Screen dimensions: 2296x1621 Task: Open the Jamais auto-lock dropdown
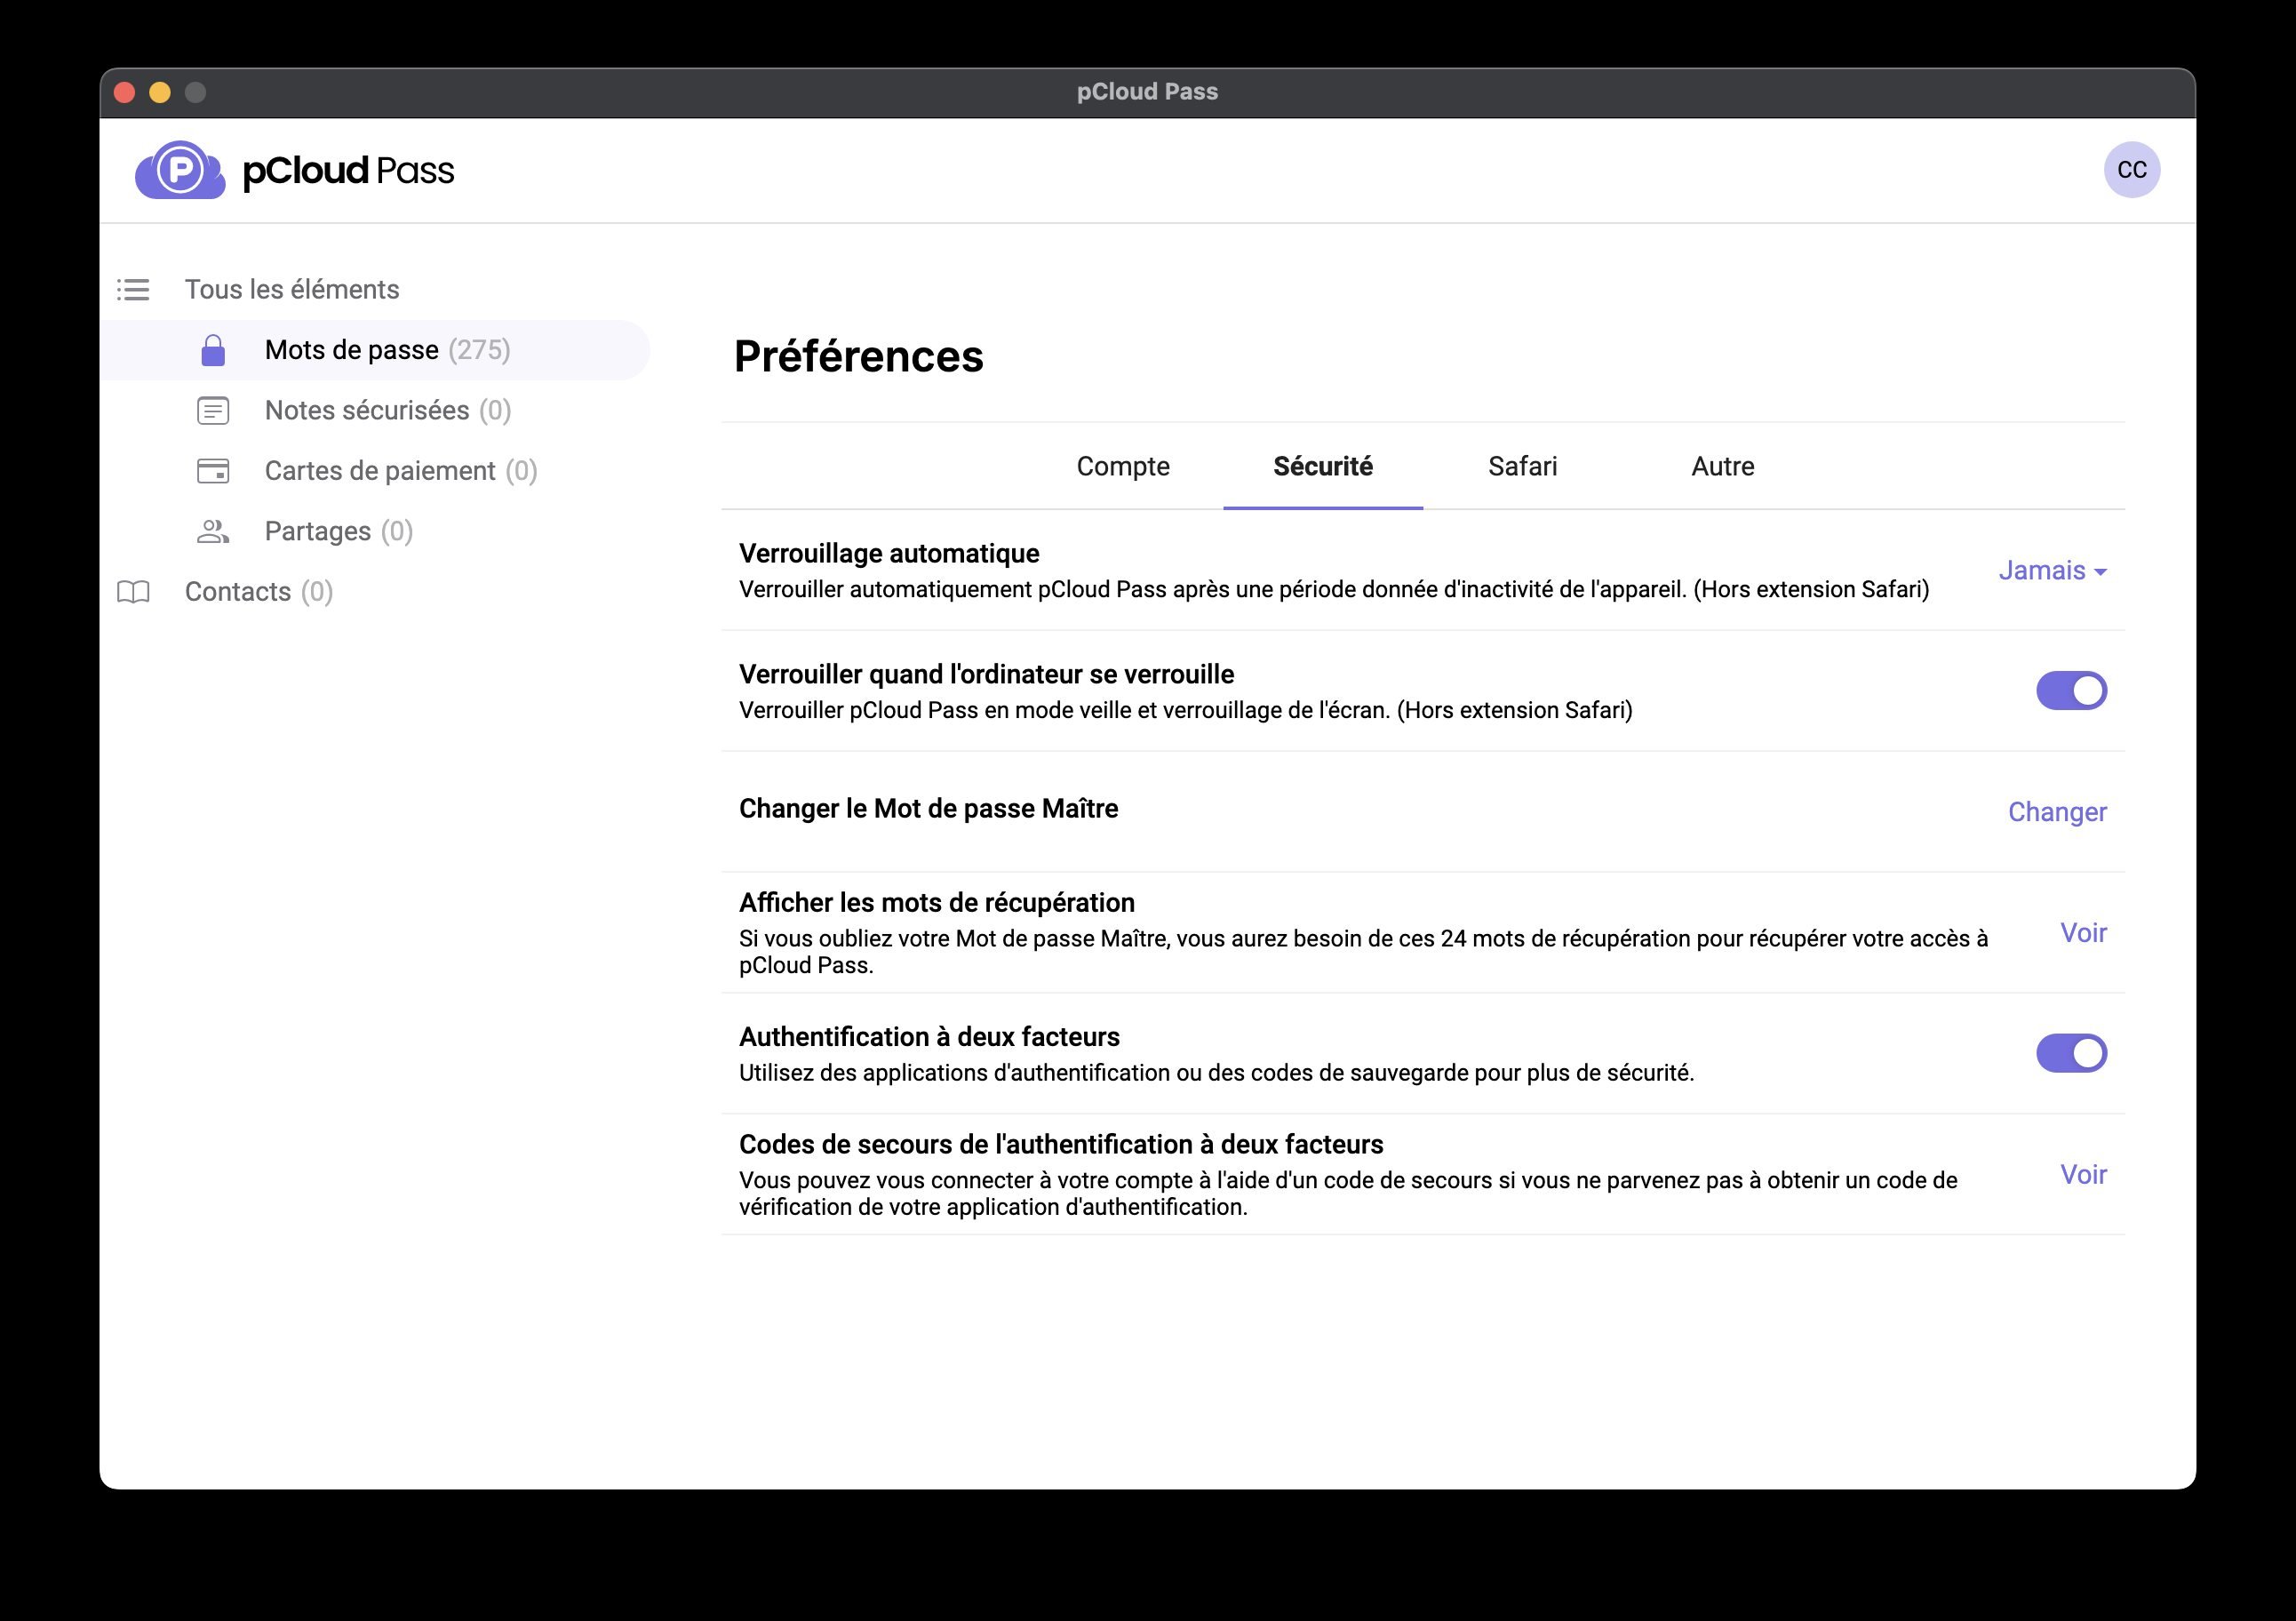coord(2052,571)
